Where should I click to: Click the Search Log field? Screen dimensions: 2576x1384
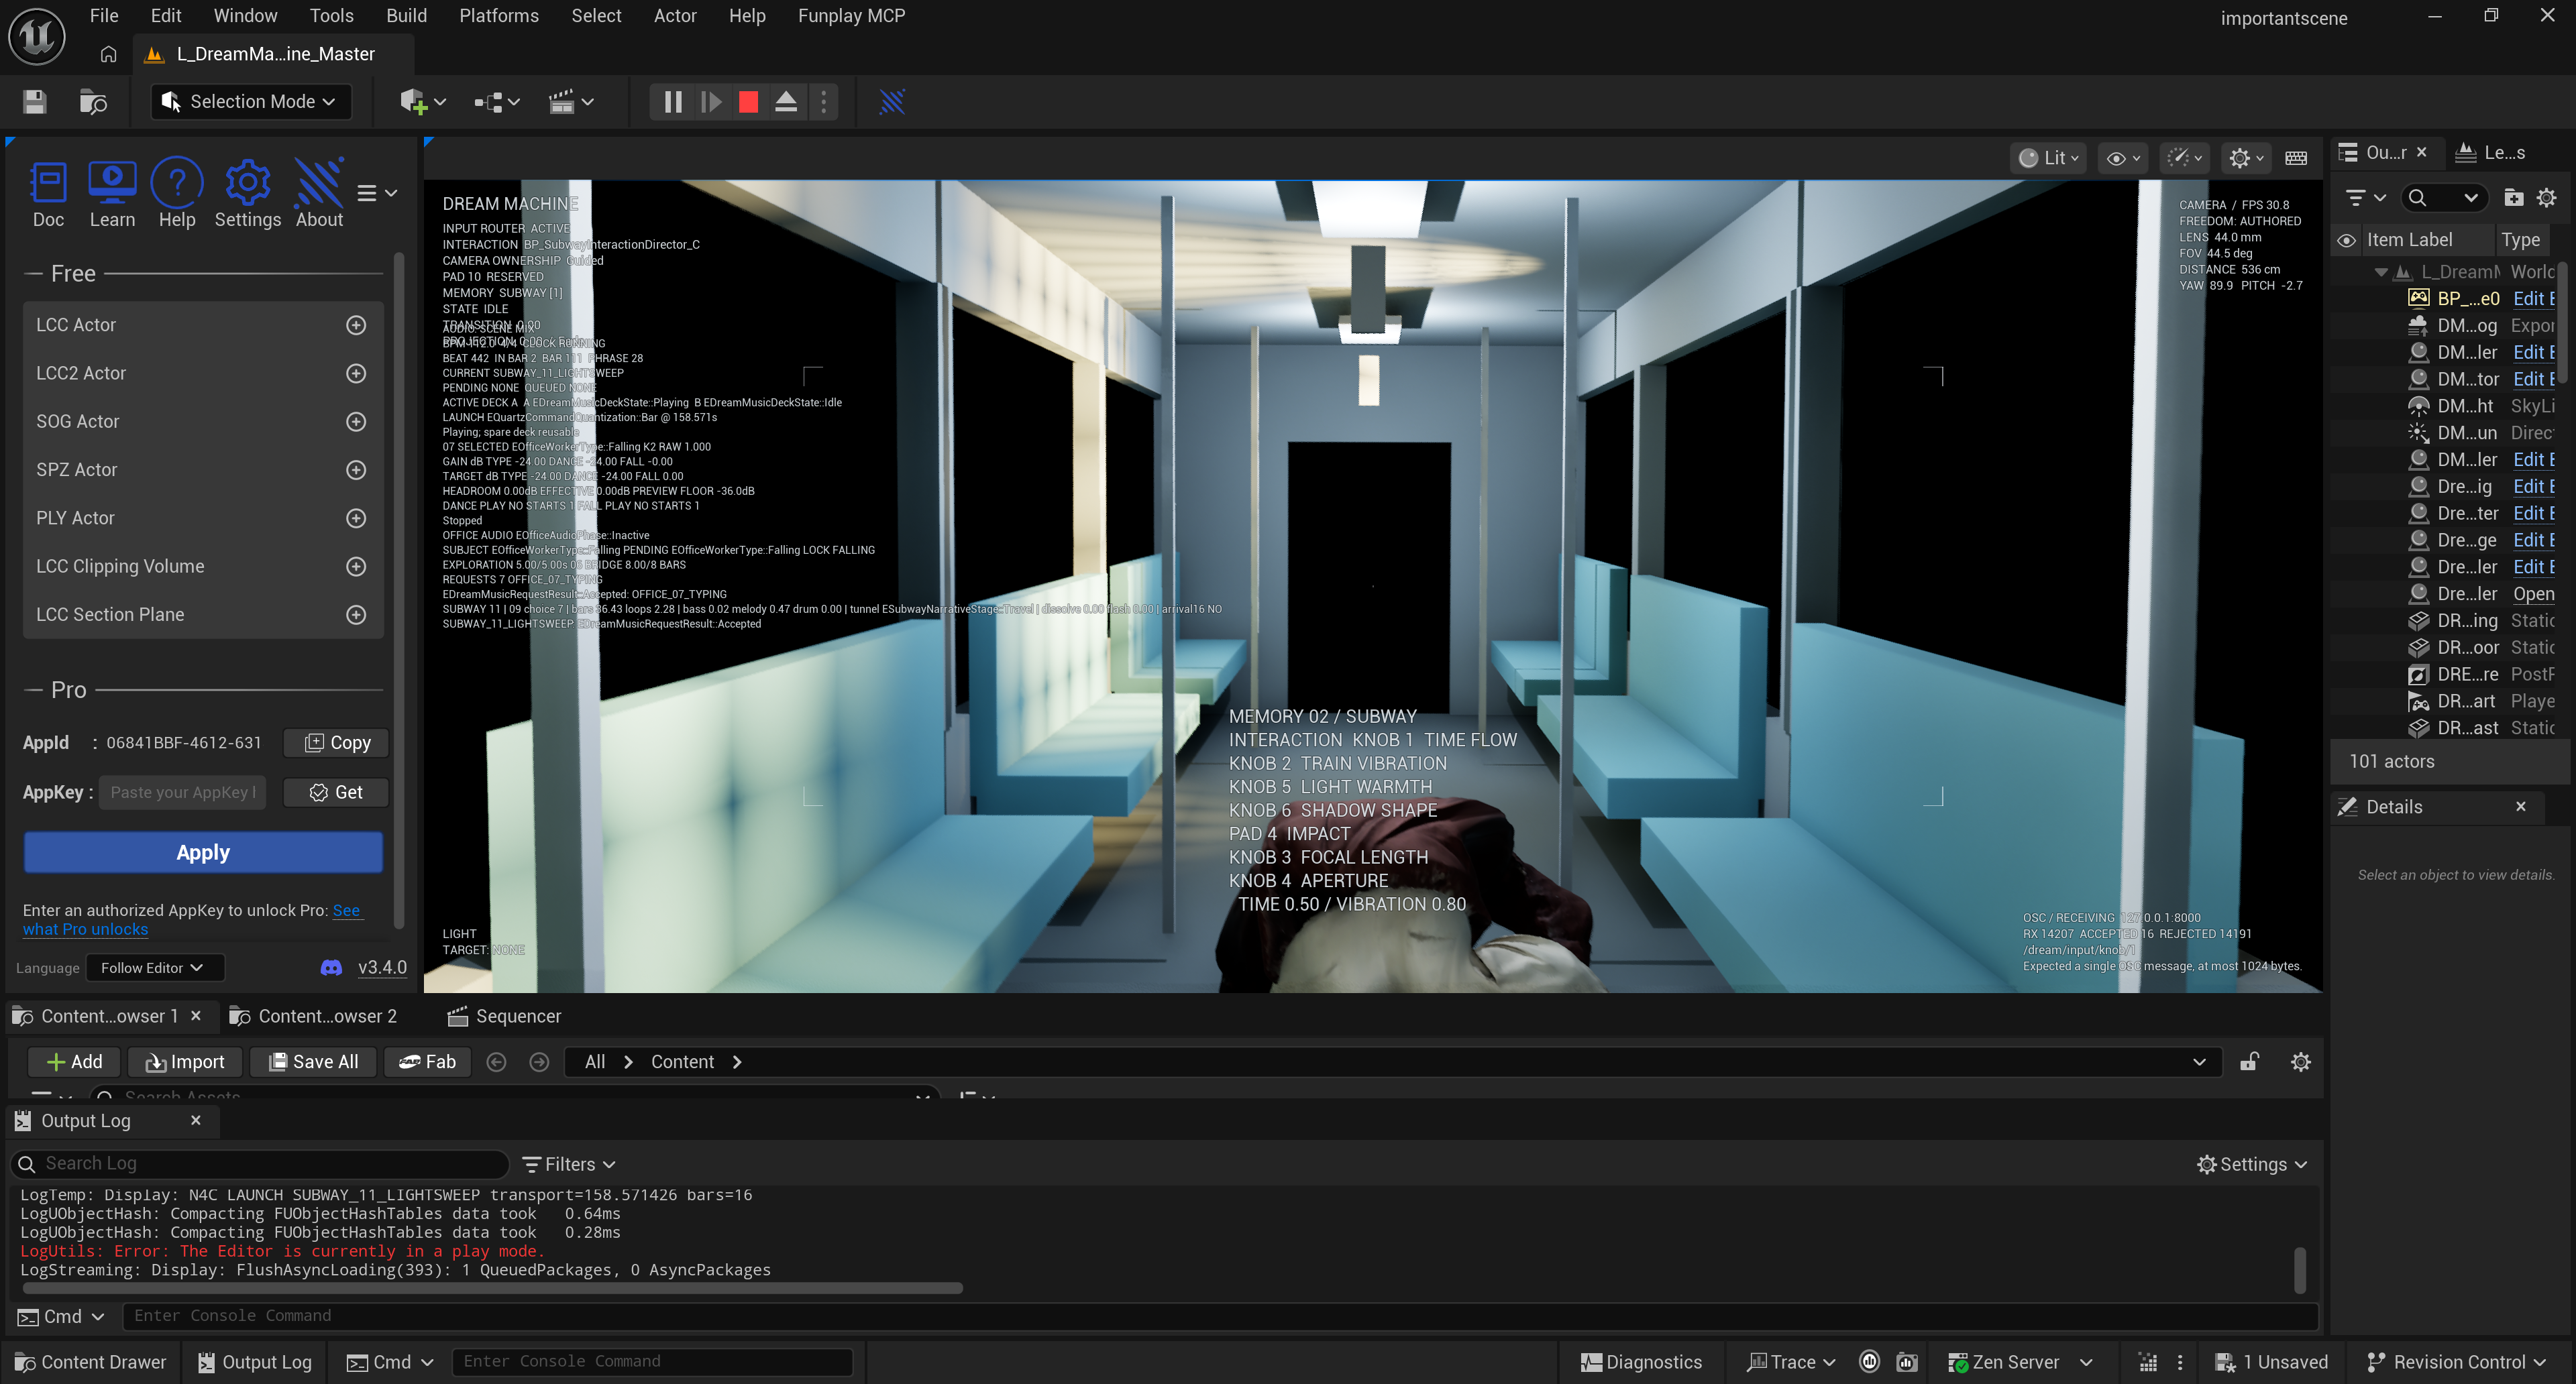click(260, 1164)
